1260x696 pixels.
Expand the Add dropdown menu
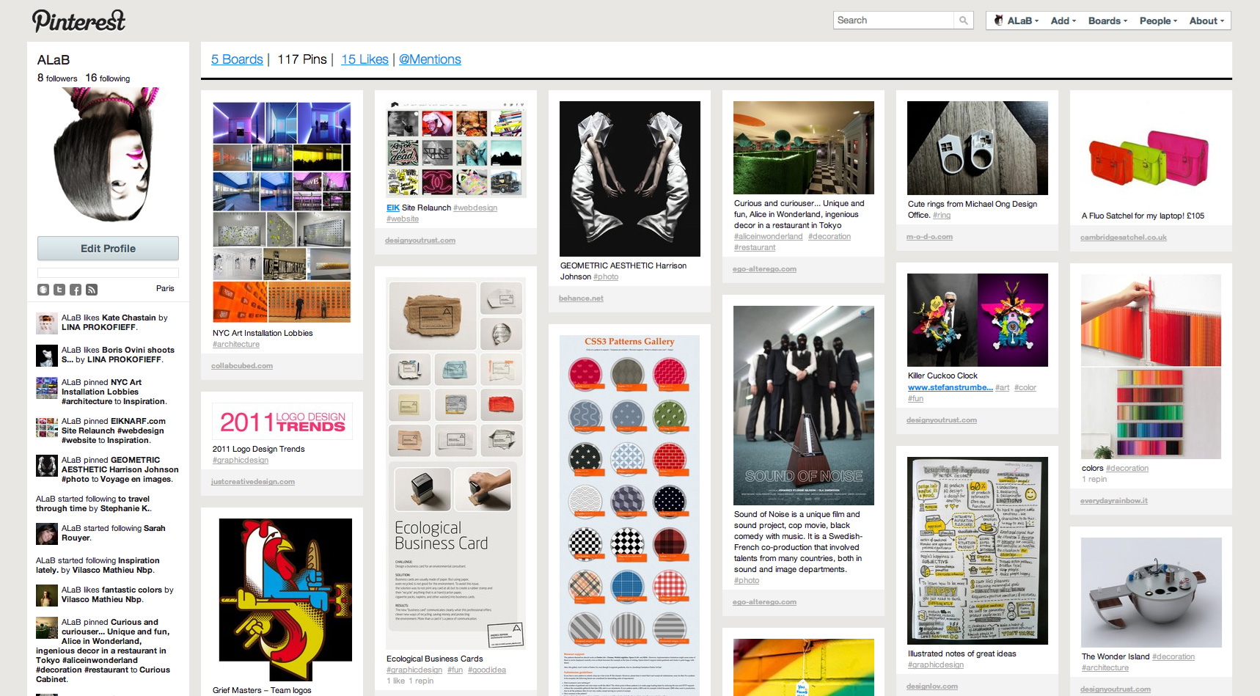(x=1063, y=21)
